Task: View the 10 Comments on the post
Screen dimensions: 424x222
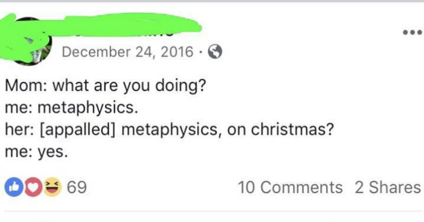Action: tap(290, 187)
